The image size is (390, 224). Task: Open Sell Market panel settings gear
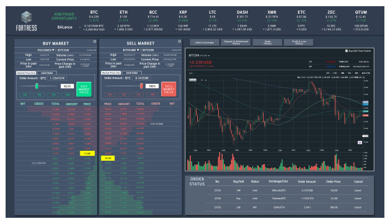click(179, 42)
